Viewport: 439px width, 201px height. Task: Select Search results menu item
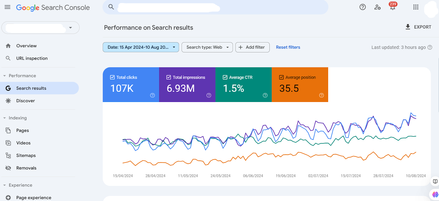pyautogui.click(x=39, y=88)
